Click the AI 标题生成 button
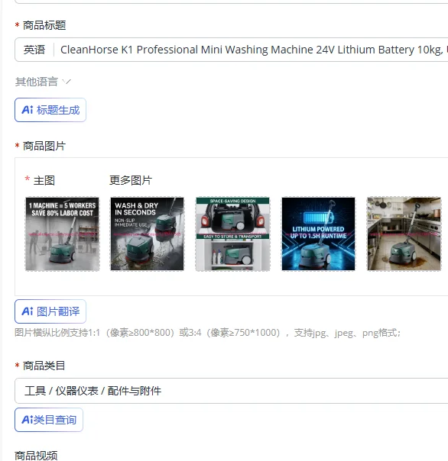This screenshot has width=448, height=461. [50, 110]
